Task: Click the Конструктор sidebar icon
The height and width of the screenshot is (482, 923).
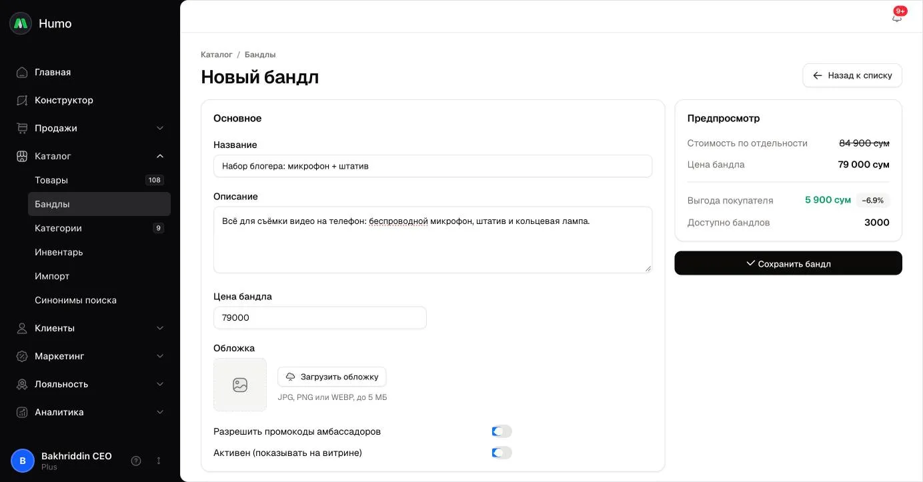Action: 22,100
